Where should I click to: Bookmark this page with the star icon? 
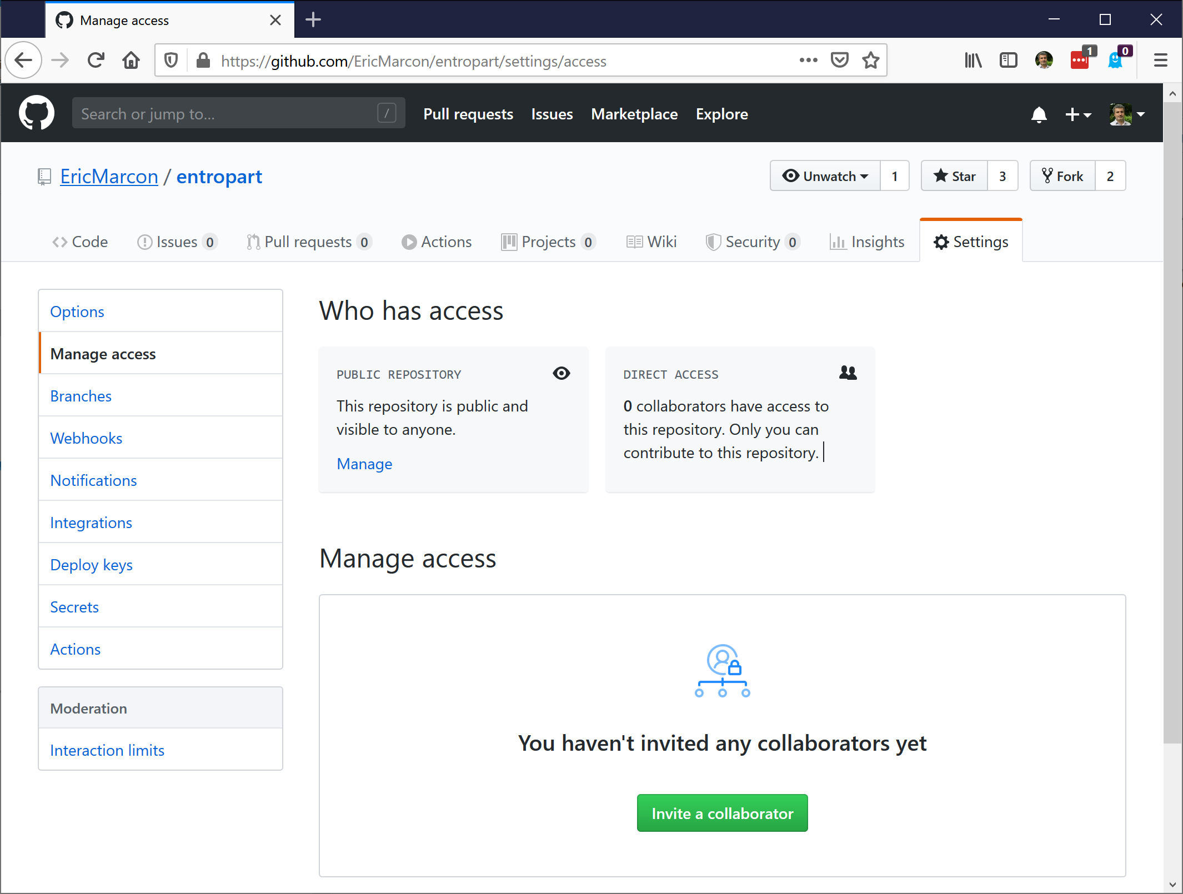point(870,60)
